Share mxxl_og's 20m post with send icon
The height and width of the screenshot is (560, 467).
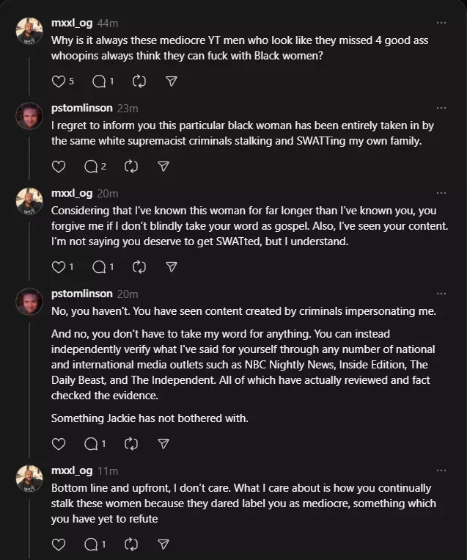point(172,266)
